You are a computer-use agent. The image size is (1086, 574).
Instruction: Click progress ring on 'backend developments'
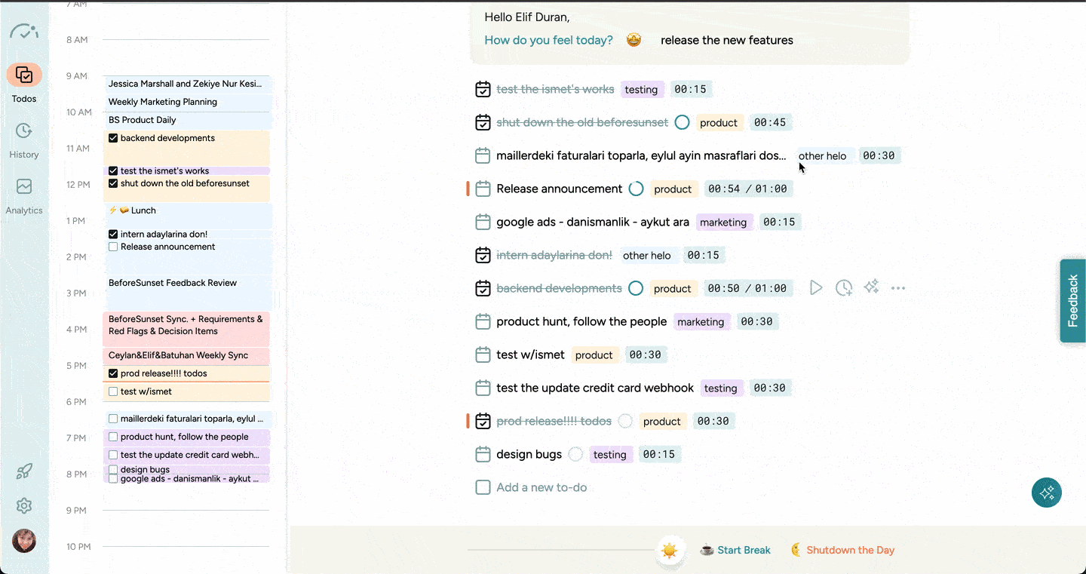point(636,288)
